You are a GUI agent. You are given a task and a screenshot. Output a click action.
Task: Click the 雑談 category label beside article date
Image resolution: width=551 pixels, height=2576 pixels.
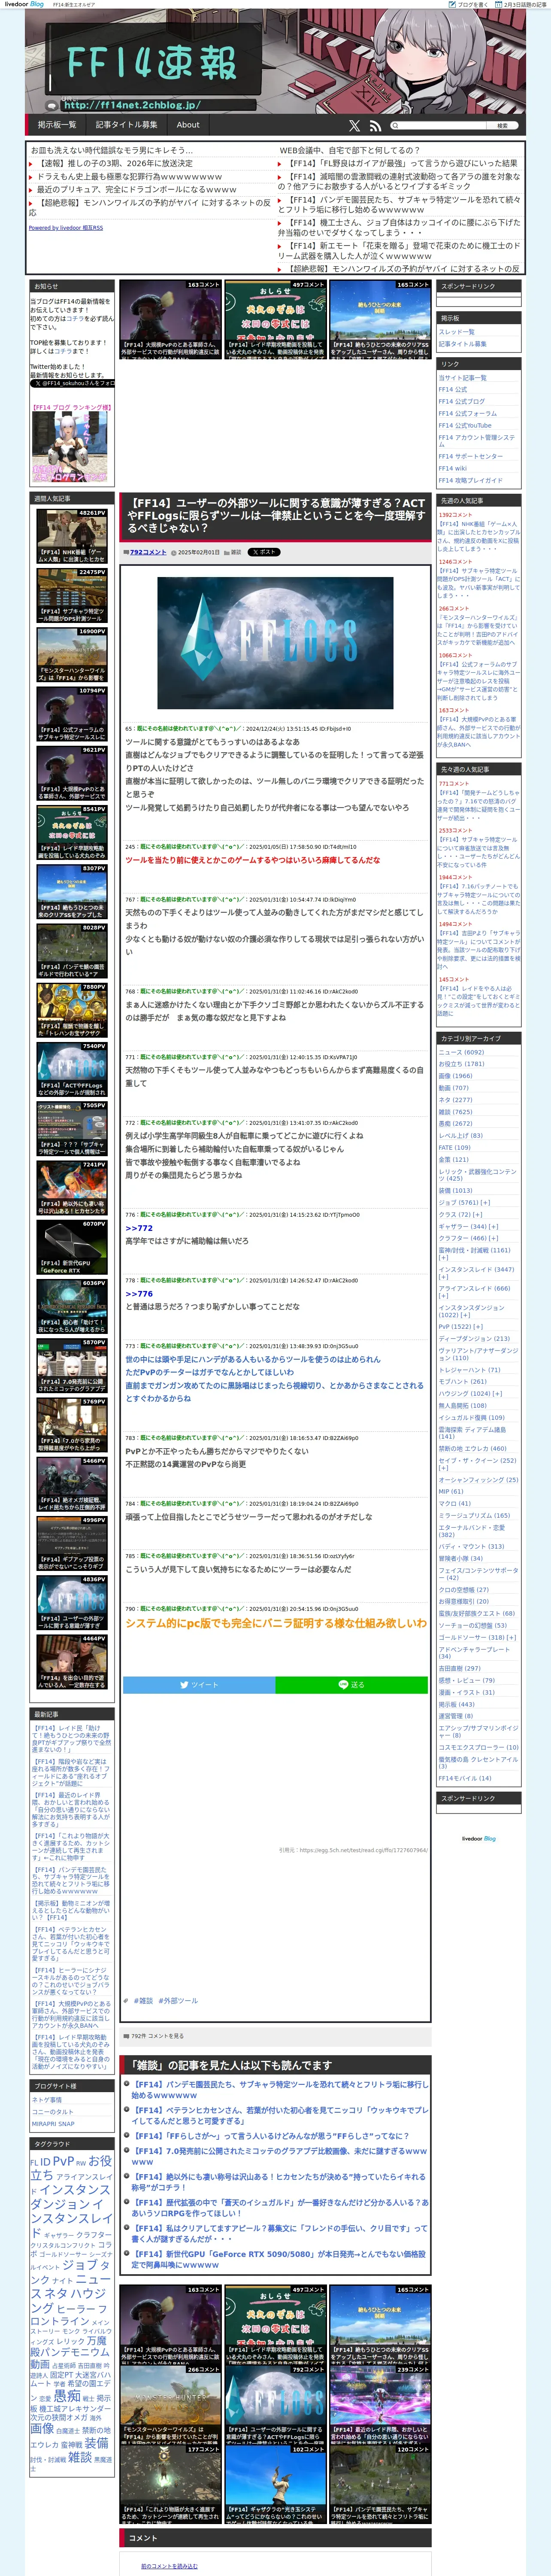(236, 552)
